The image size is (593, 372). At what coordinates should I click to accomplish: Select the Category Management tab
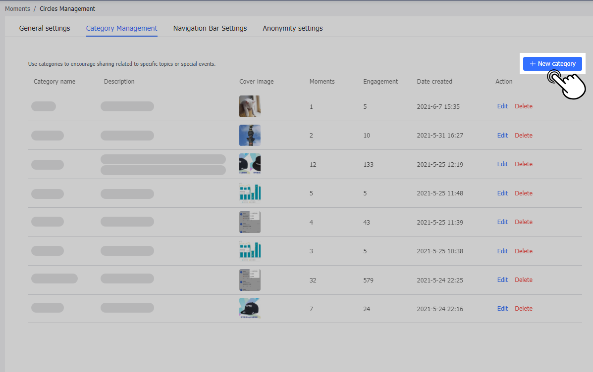click(x=121, y=28)
